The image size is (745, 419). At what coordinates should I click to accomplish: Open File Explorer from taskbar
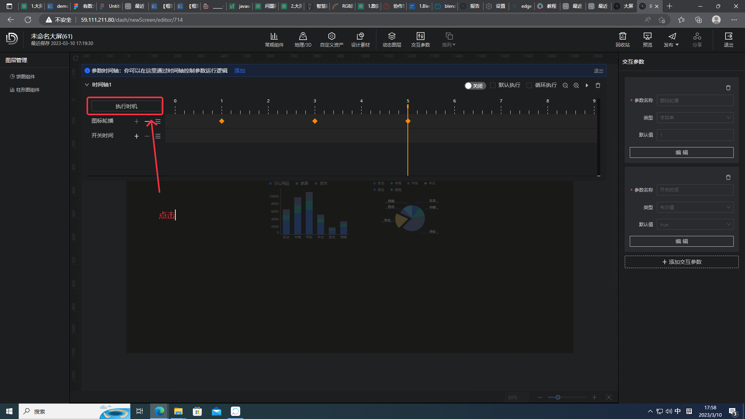178,411
